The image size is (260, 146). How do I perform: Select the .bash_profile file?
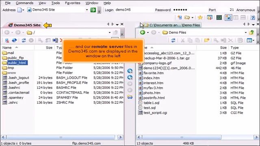[x=19, y=83]
